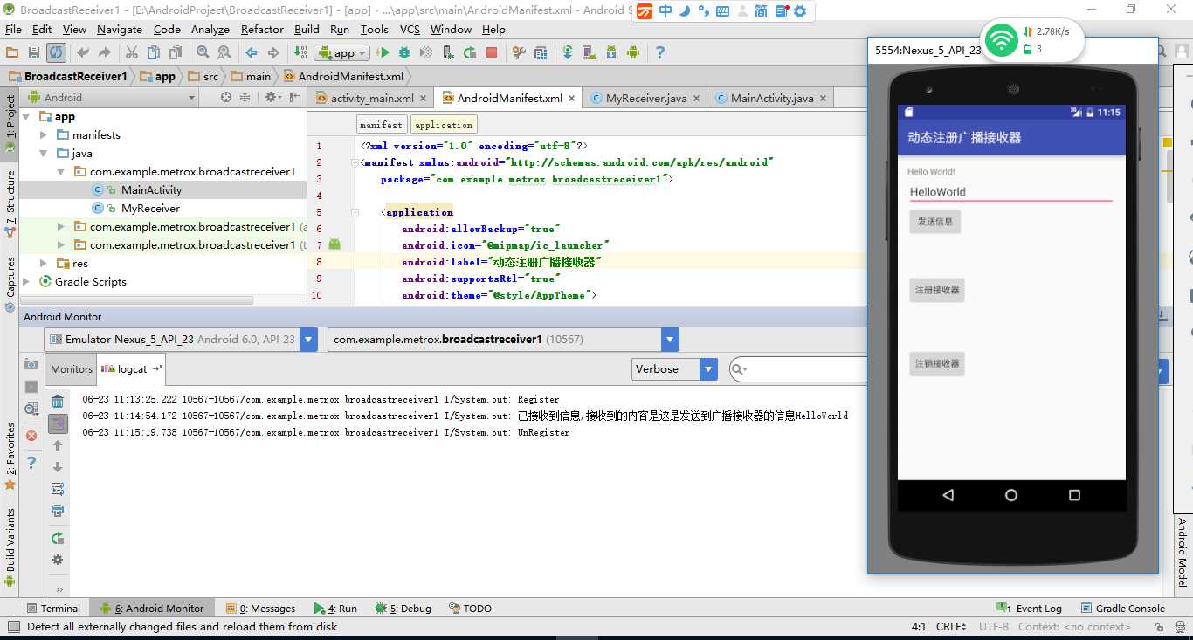
Task: Click the 注销接收器 button in emulator
Action: tap(937, 364)
